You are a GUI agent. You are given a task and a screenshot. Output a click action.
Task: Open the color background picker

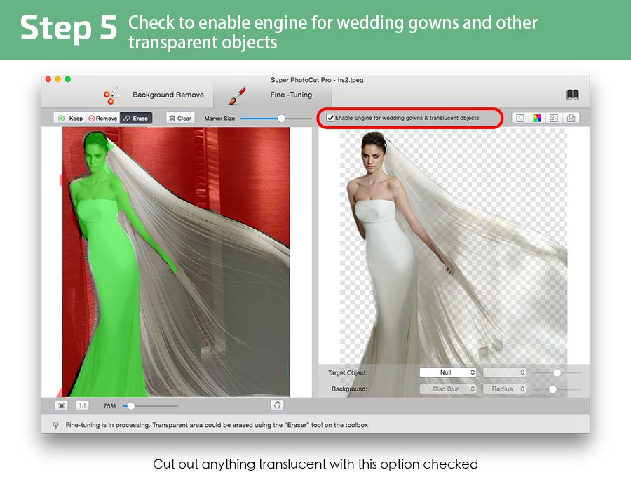537,118
